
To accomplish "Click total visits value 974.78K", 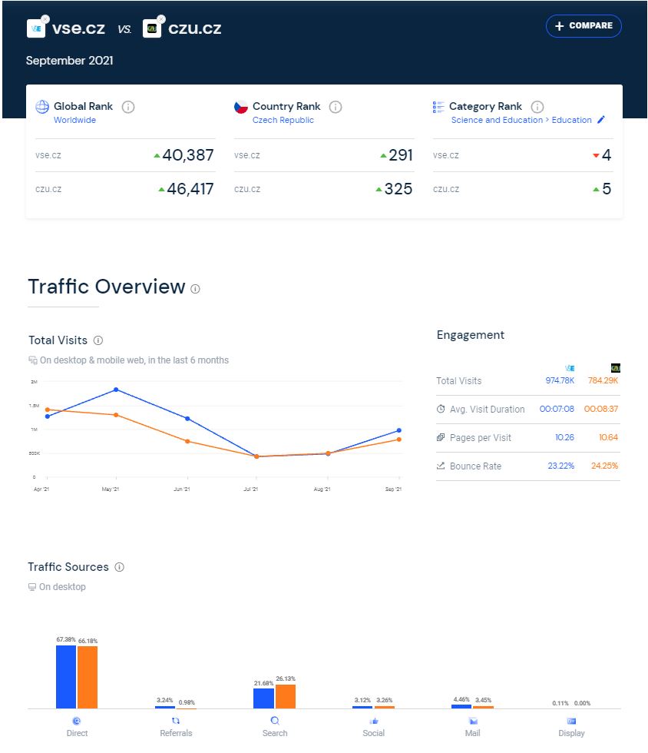I will click(x=560, y=381).
